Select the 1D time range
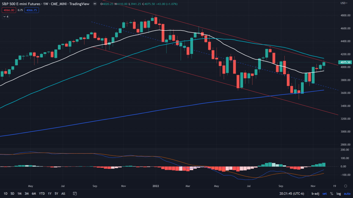 click(x=6, y=194)
